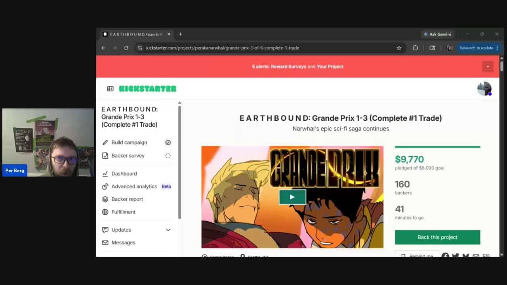The height and width of the screenshot is (285, 507).
Task: Click the Kickstarter logo
Action: coord(147,89)
